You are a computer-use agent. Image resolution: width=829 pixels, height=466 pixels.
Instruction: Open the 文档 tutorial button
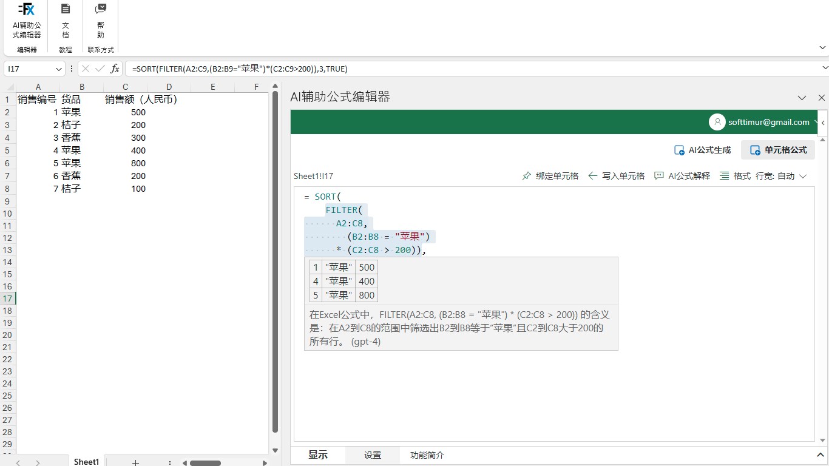click(x=66, y=21)
